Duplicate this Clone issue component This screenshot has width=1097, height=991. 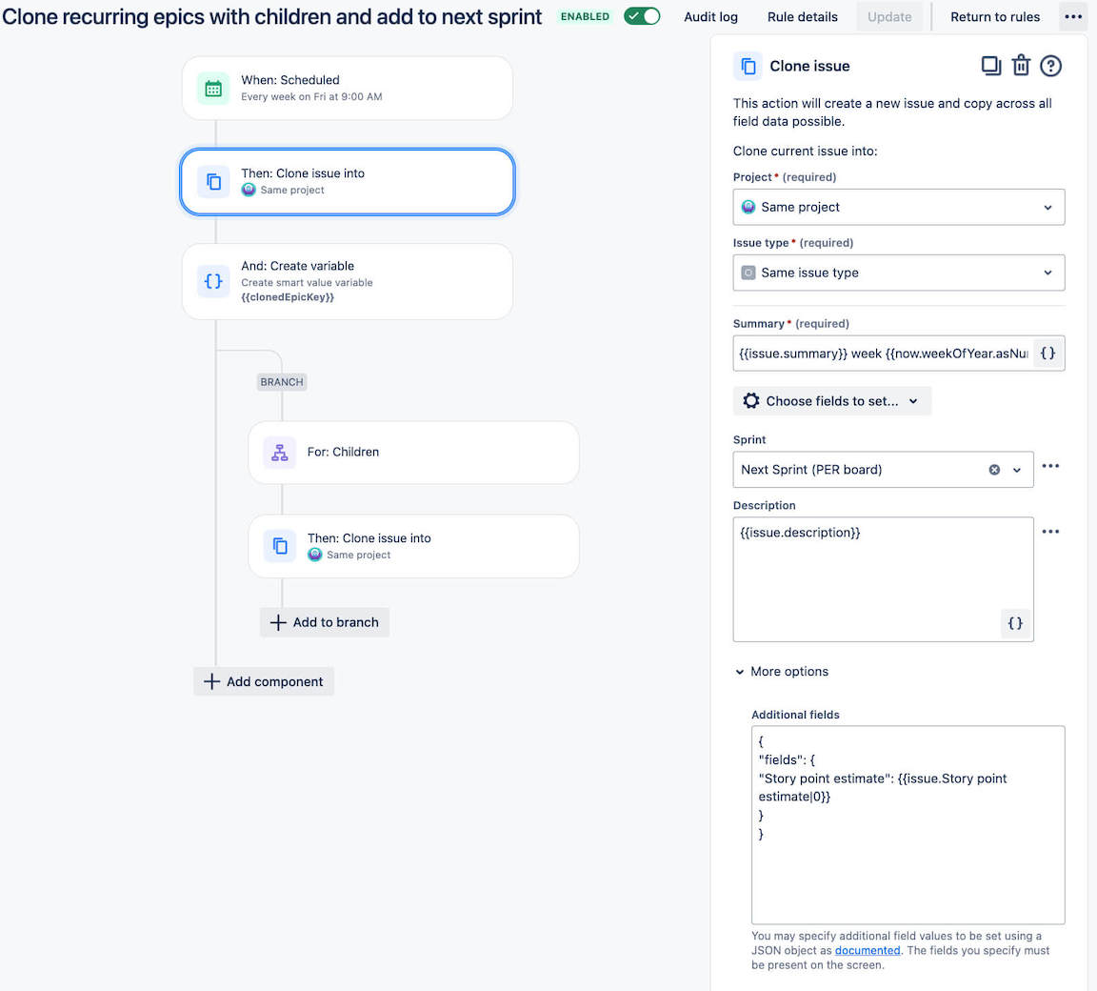990,66
